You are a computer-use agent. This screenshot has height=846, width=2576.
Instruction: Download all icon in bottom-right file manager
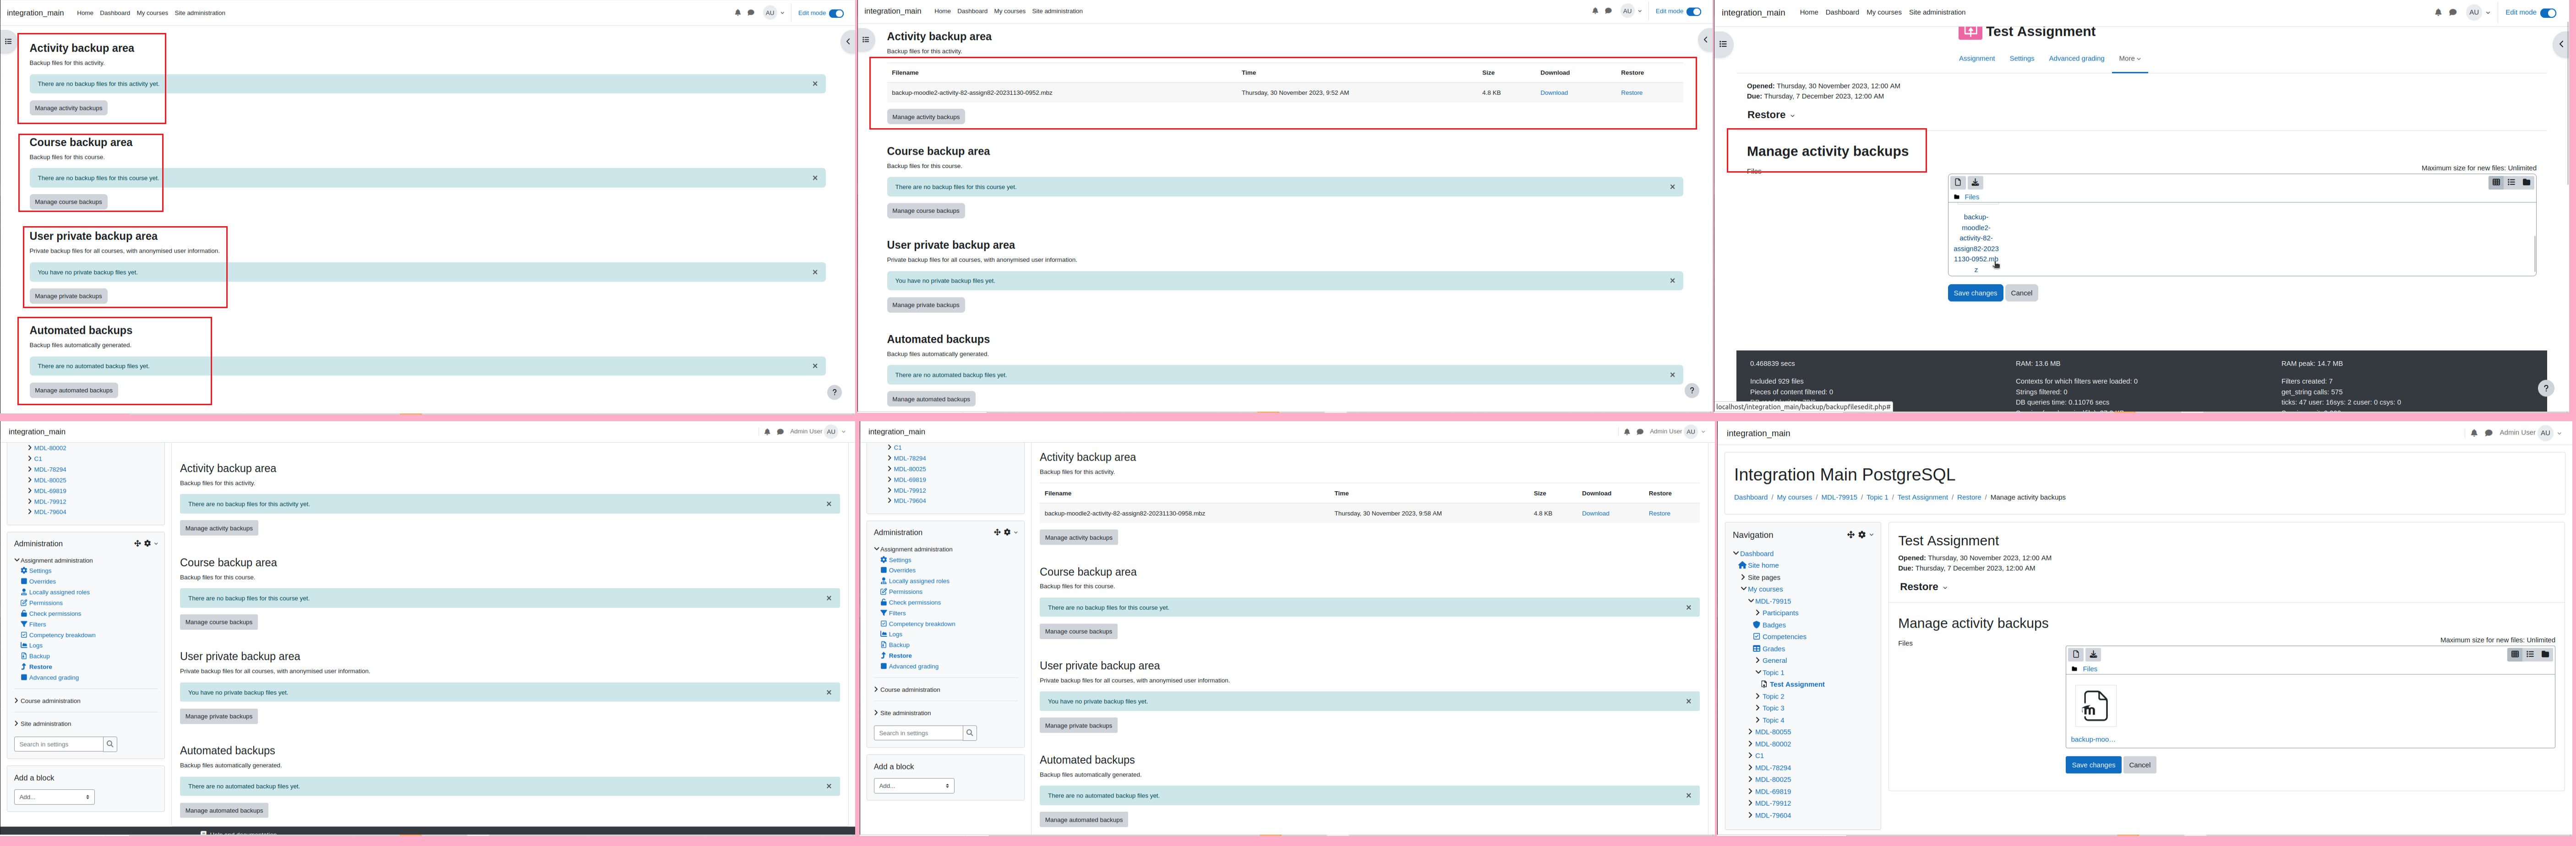[x=2093, y=655]
